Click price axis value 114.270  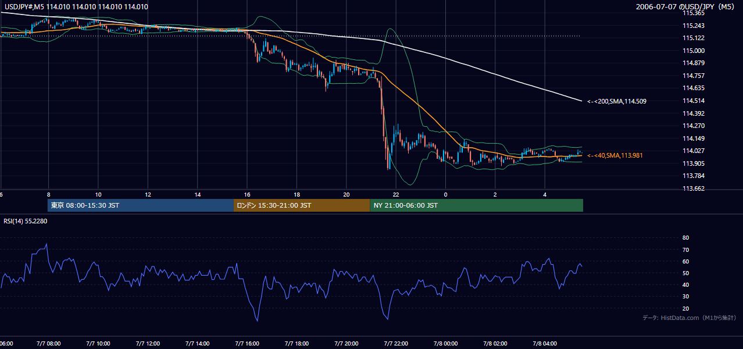[694, 126]
